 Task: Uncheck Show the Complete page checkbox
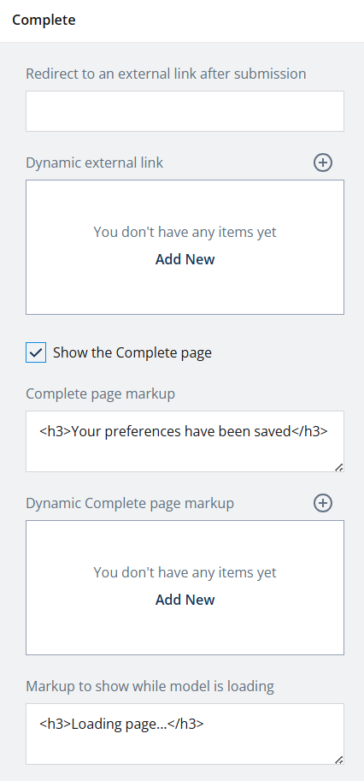pos(36,352)
